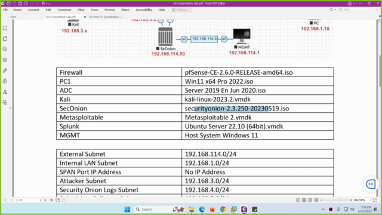Screen dimensions: 382x215
Task: Click the zoom in plus button
Action: coord(351,200)
